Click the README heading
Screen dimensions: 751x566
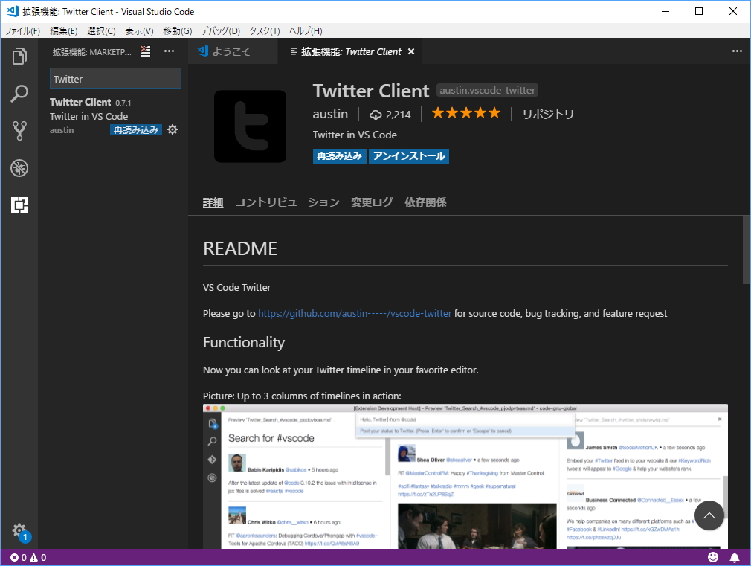coord(240,248)
